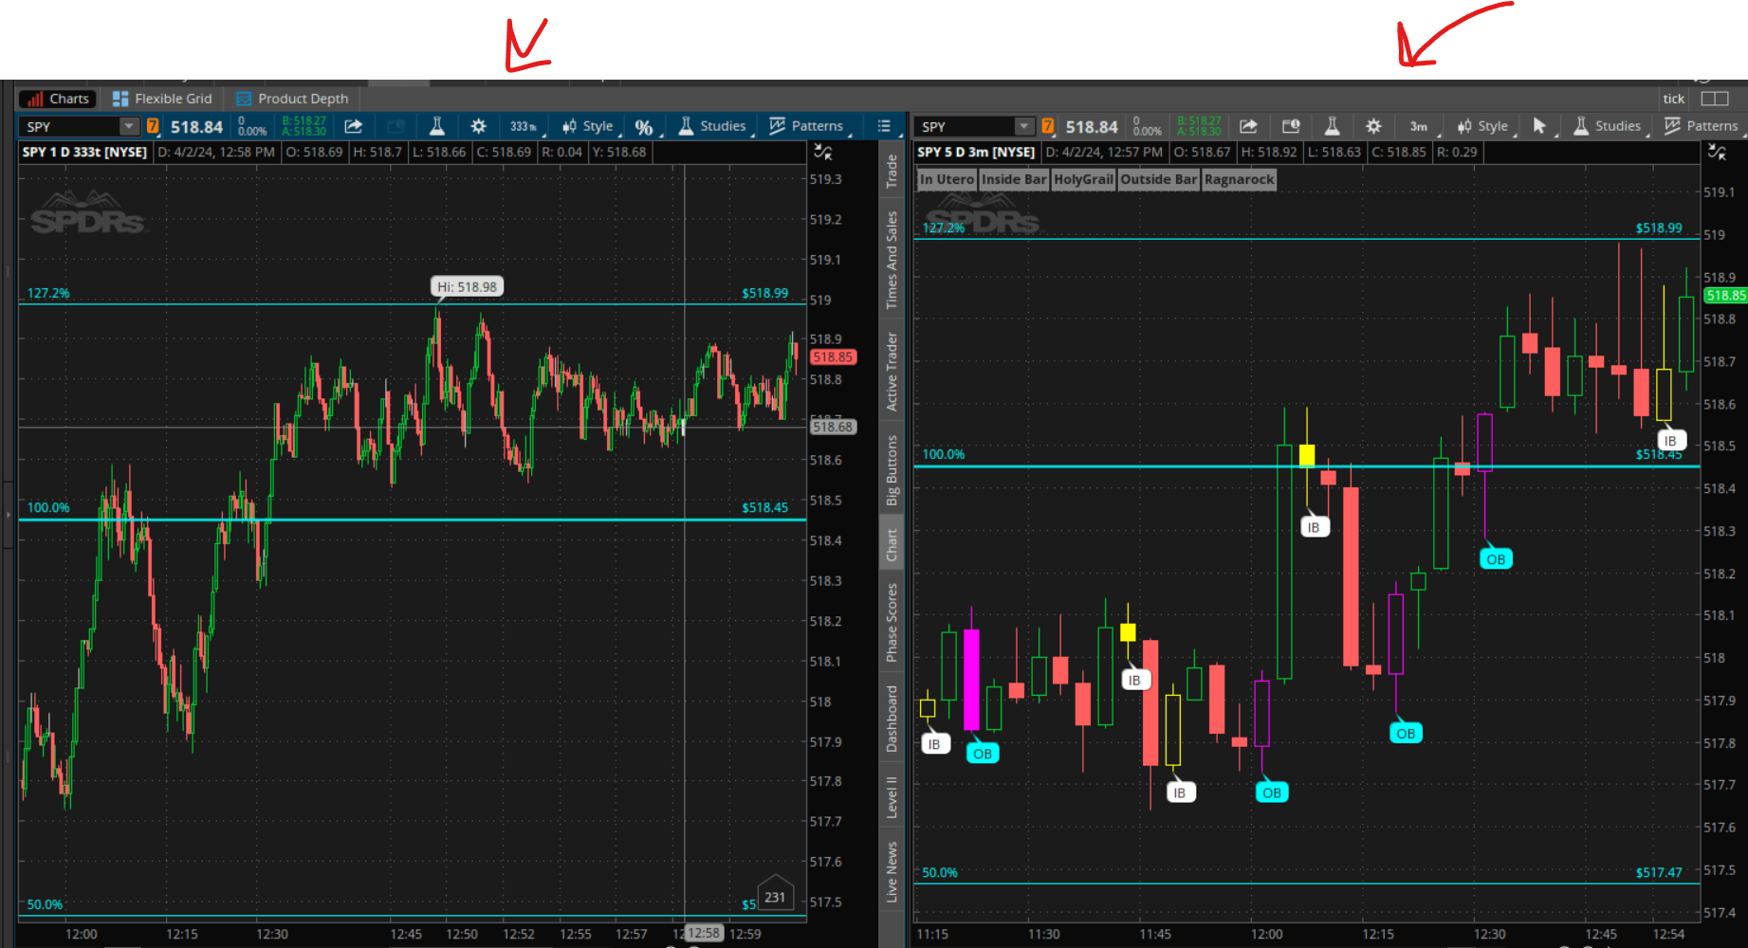Click the 231 bubble icon in left chart

[x=775, y=894]
